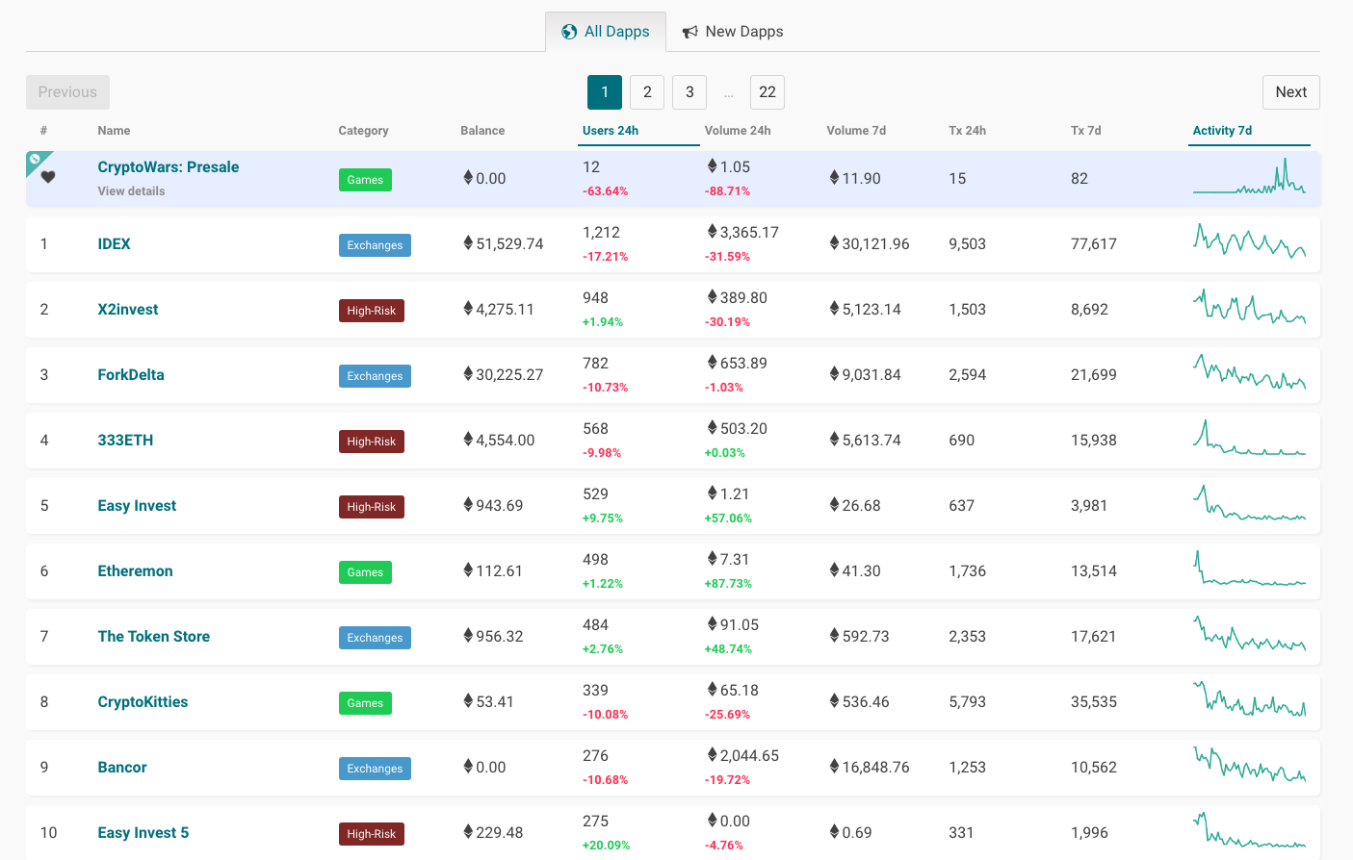Image resolution: width=1353 pixels, height=860 pixels.
Task: Open the CryptoWars: Presale dapp link
Action: tap(169, 167)
